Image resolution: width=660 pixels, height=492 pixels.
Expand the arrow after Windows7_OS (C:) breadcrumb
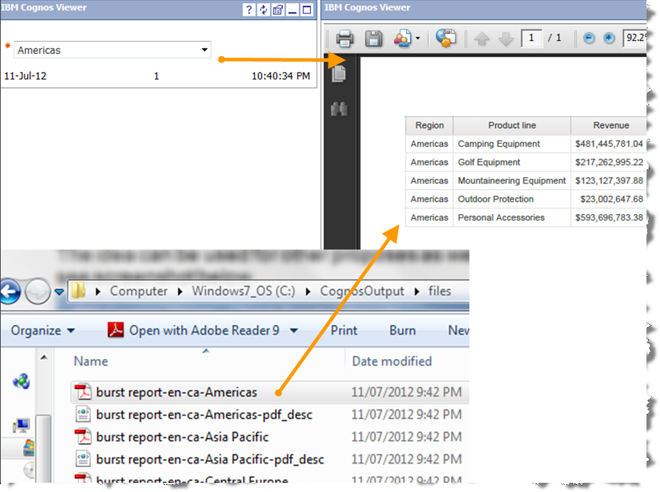click(308, 292)
